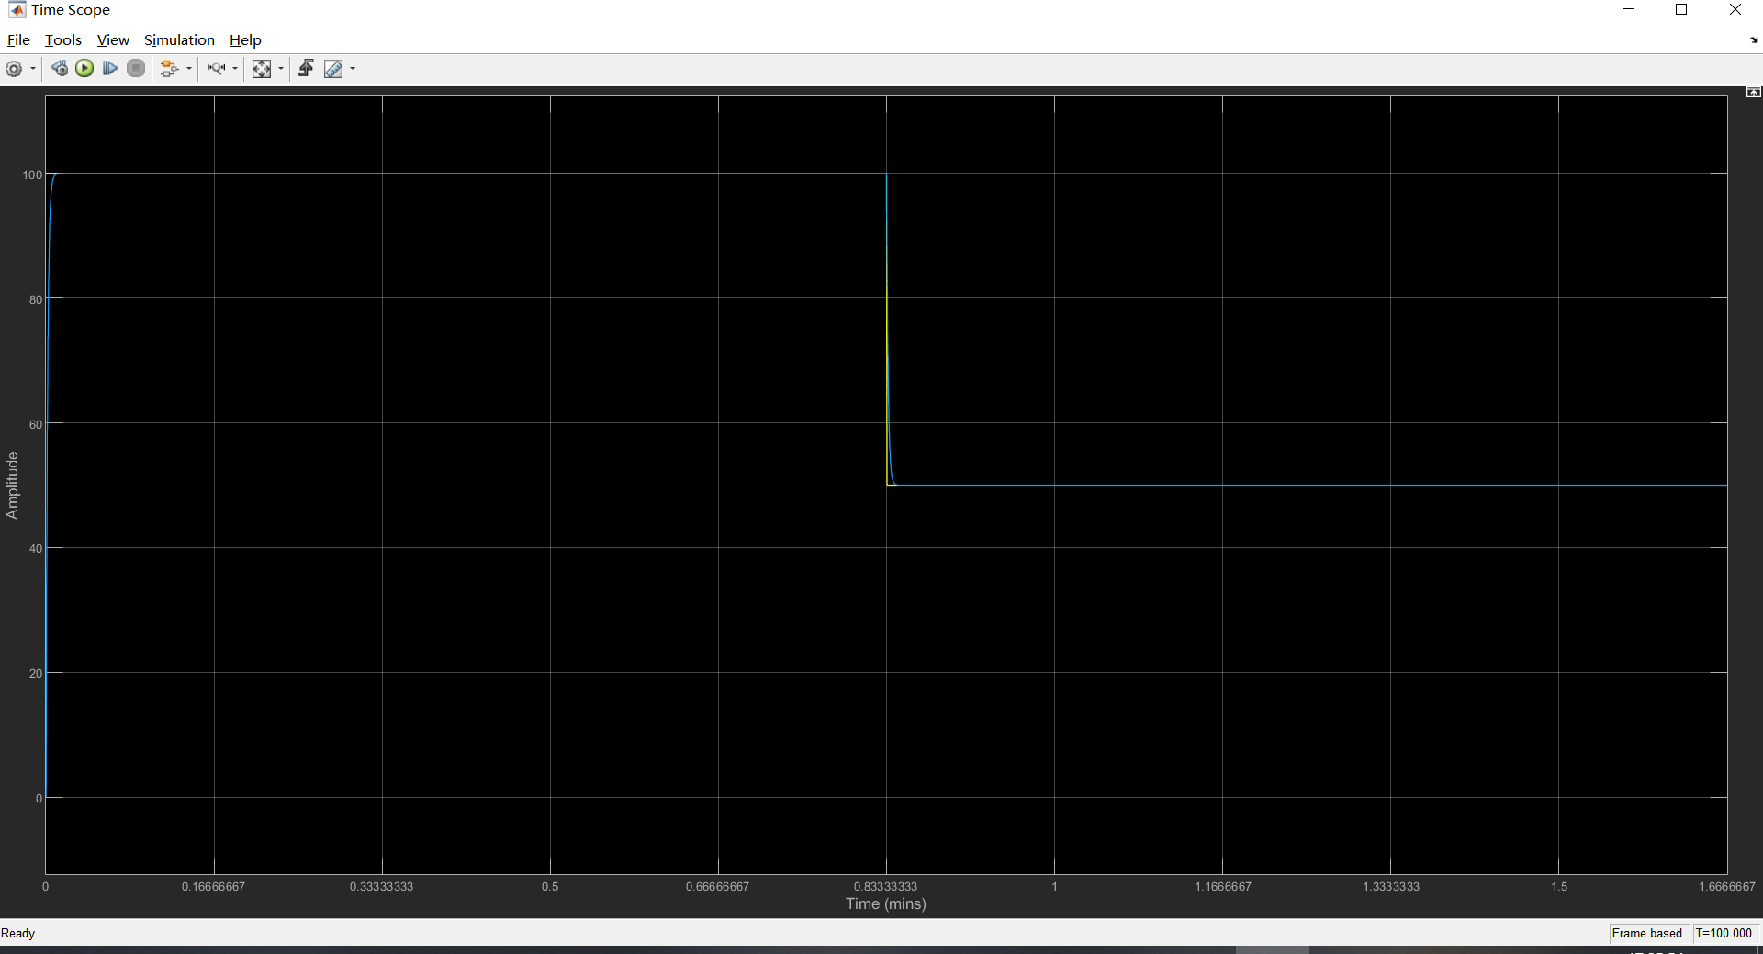Open the File menu

(18, 40)
